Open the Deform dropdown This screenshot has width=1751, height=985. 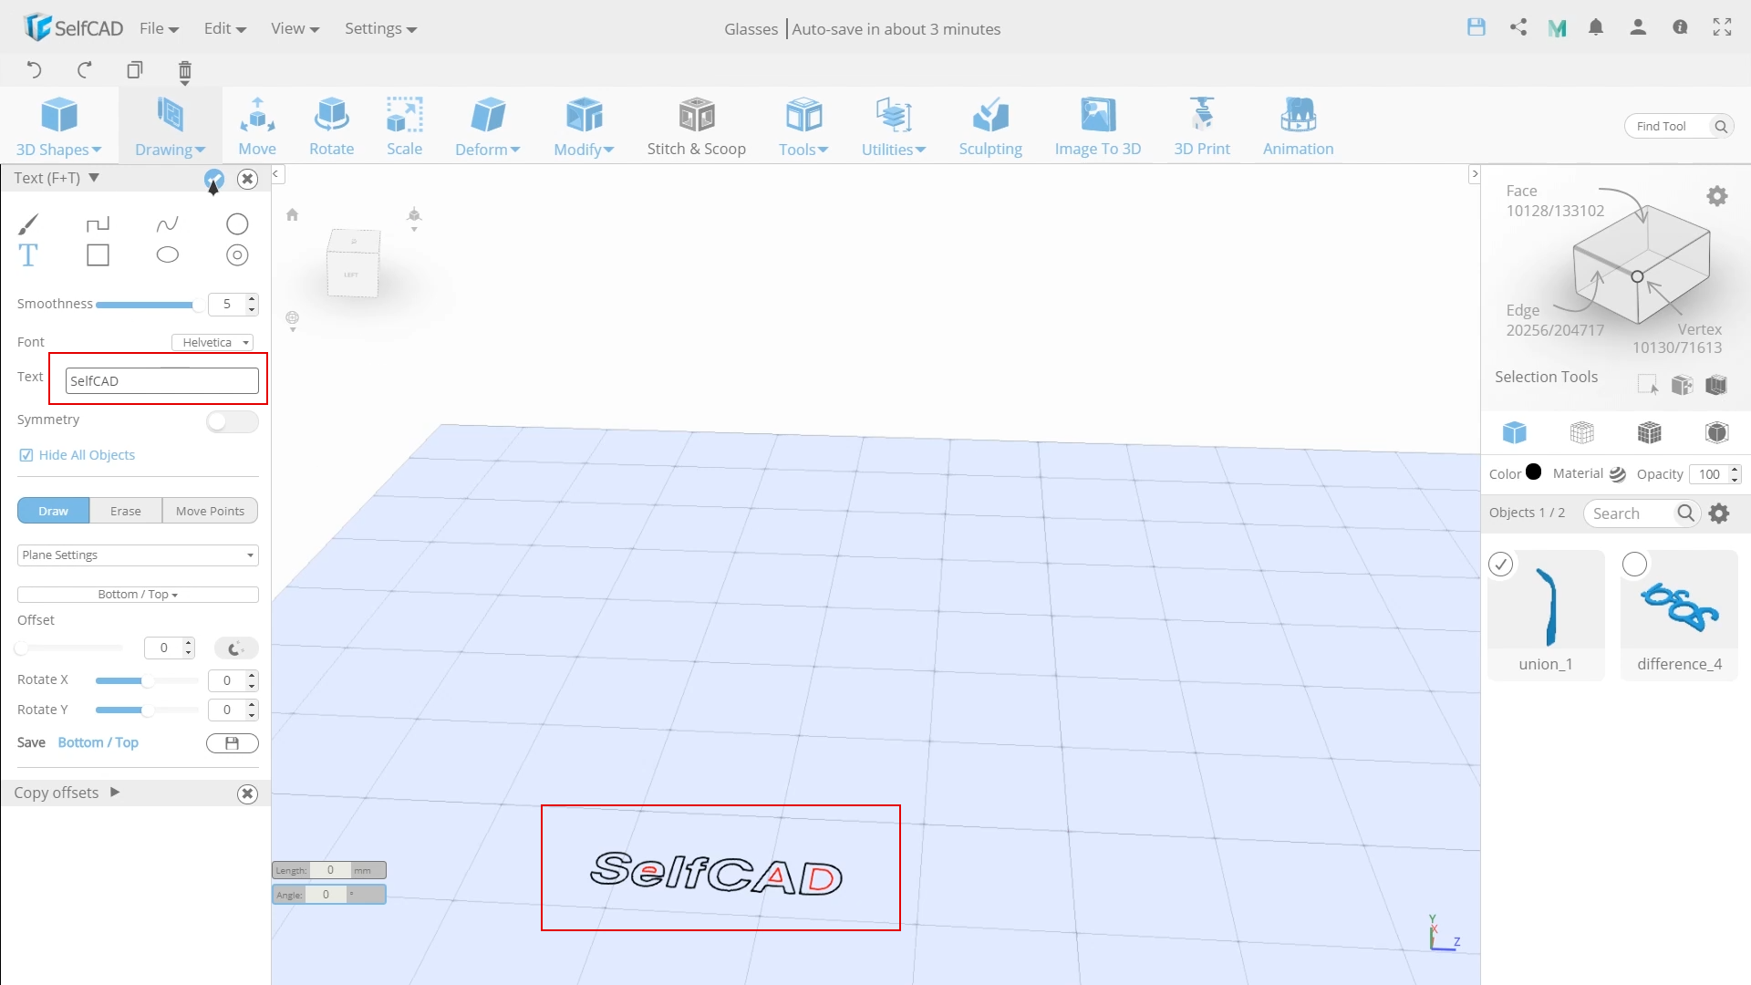pos(487,126)
